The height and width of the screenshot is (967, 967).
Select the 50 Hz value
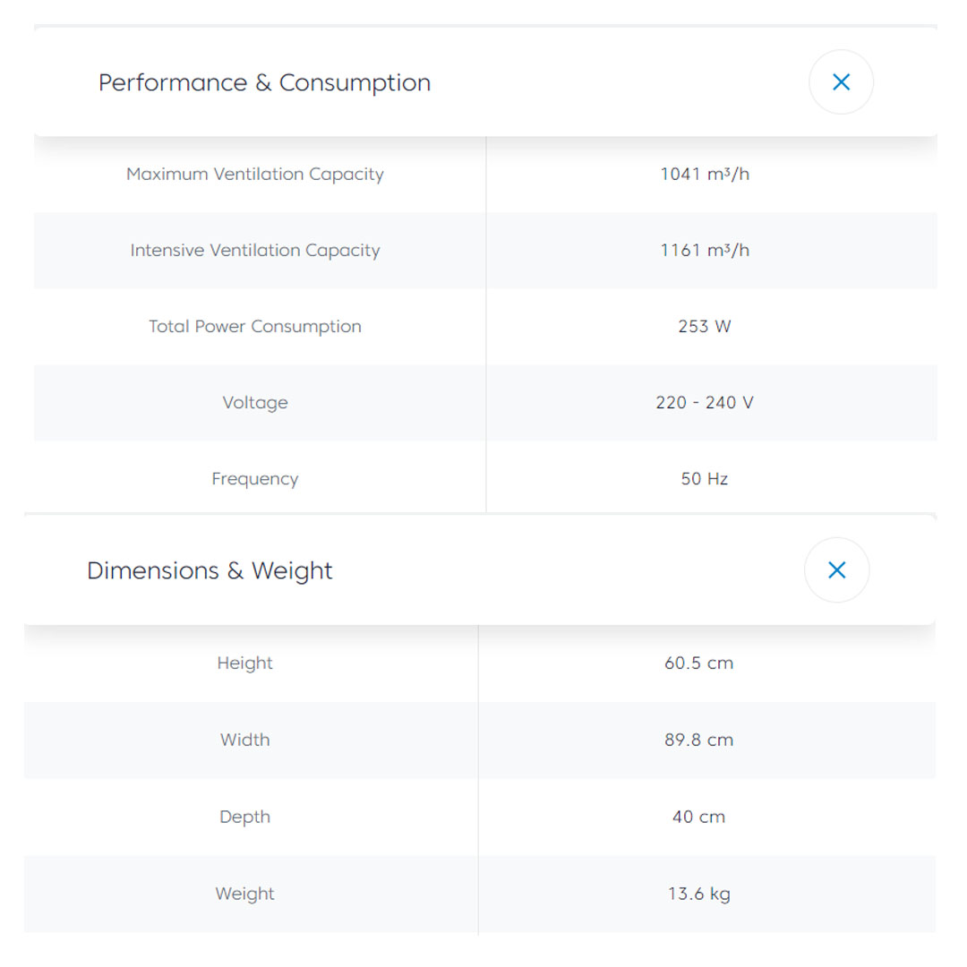coord(705,479)
